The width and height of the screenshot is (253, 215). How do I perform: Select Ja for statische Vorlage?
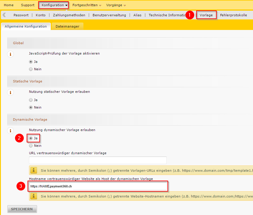pyautogui.click(x=31, y=100)
